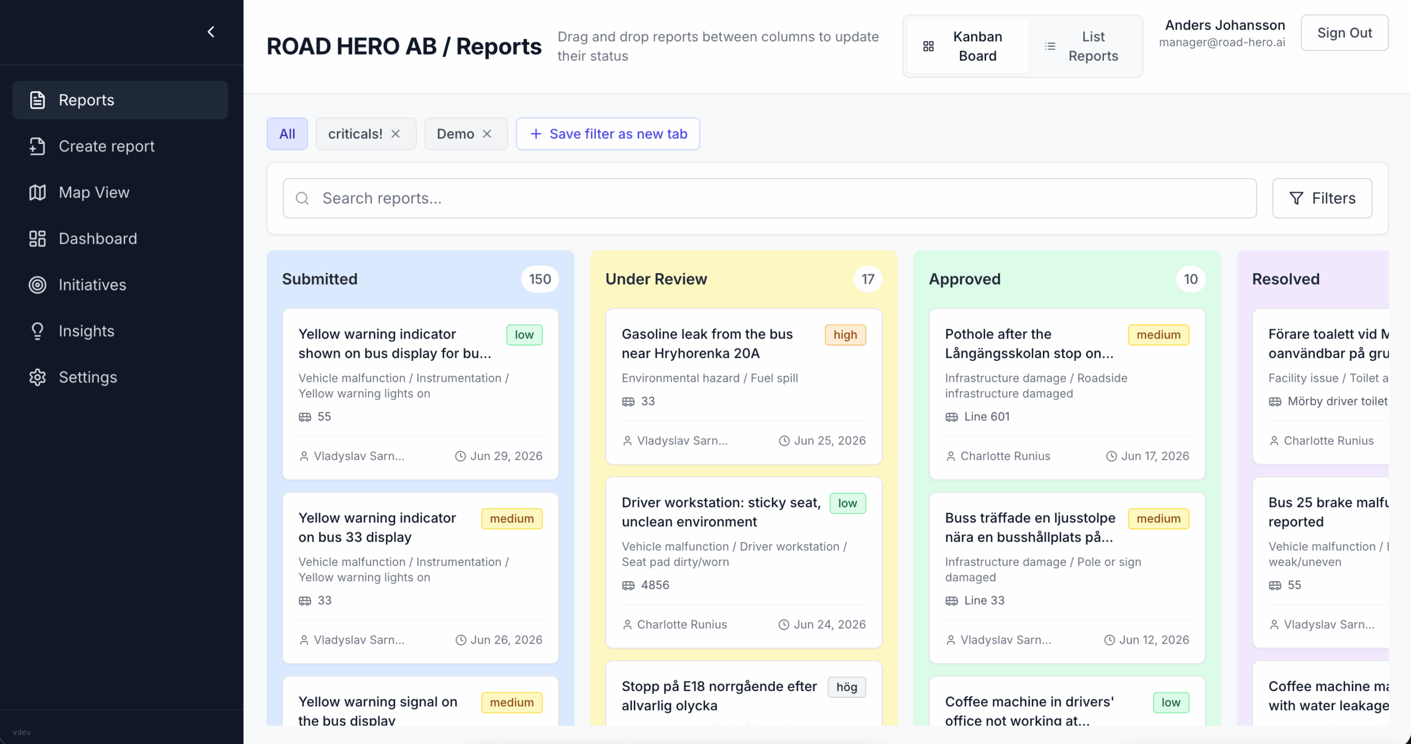Click the Under Review count badge 17
The height and width of the screenshot is (744, 1411).
pyautogui.click(x=868, y=279)
